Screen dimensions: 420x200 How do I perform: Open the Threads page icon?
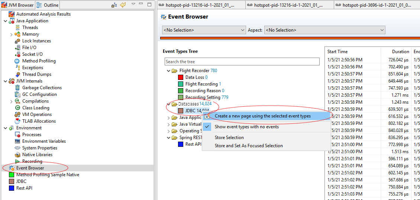(x=17, y=28)
